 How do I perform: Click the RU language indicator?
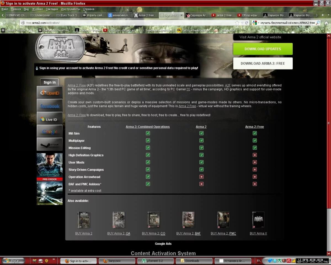click(259, 261)
